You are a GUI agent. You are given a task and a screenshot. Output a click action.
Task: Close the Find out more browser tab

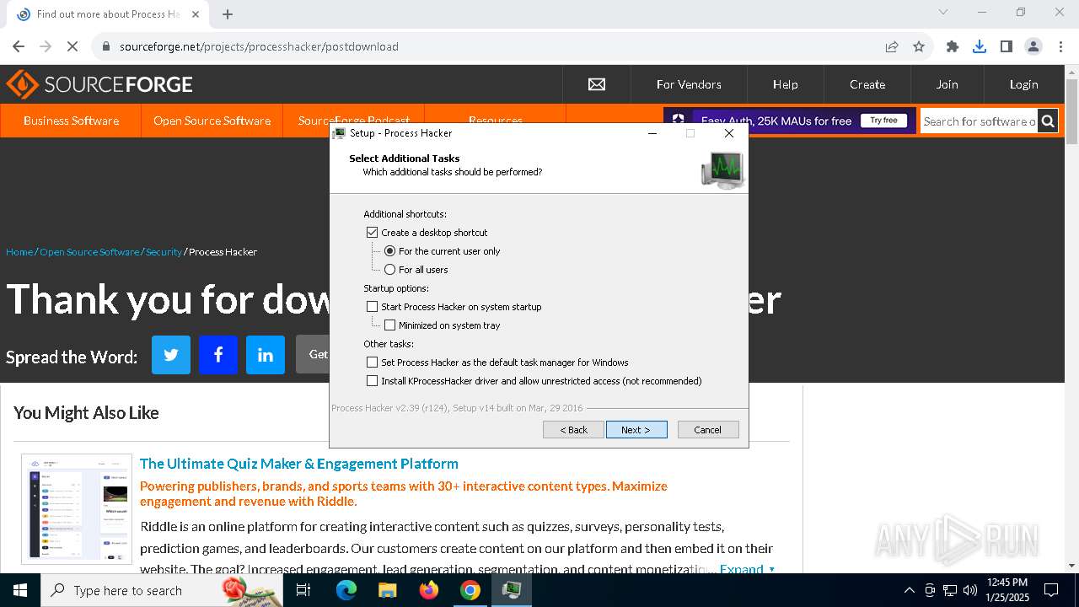(x=196, y=14)
